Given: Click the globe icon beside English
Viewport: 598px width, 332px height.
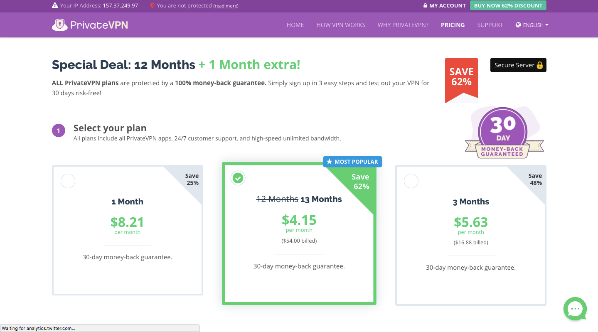Looking at the screenshot, I should 518,25.
